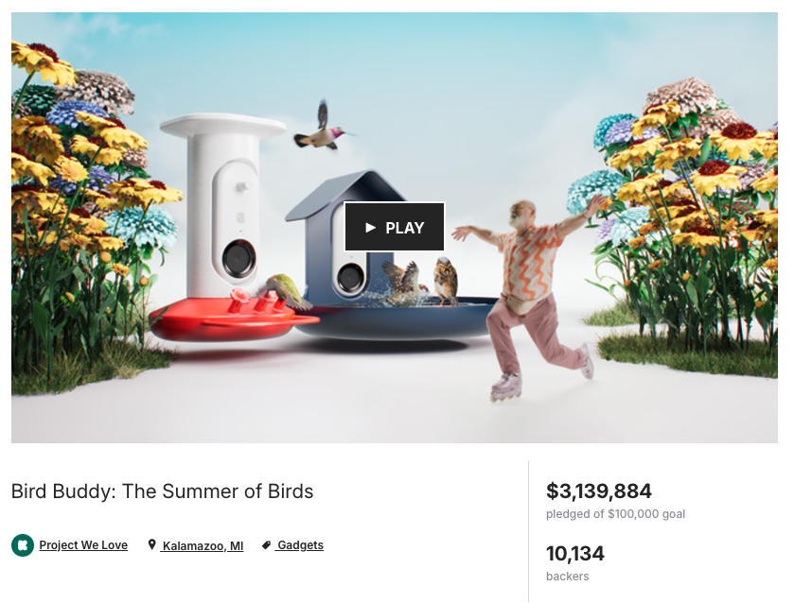
Task: Click the $3,139,884 pledged amount
Action: click(599, 491)
